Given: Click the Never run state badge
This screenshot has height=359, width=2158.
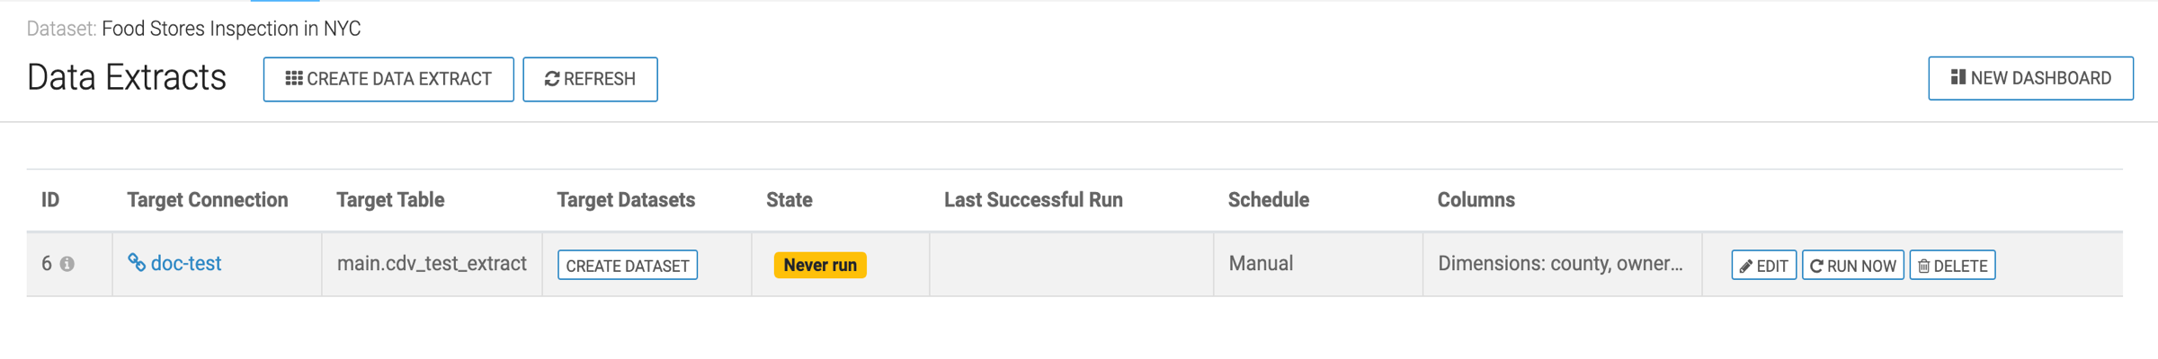Looking at the screenshot, I should tap(820, 265).
